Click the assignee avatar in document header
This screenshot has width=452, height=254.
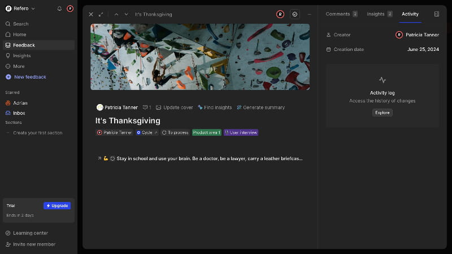[280, 14]
